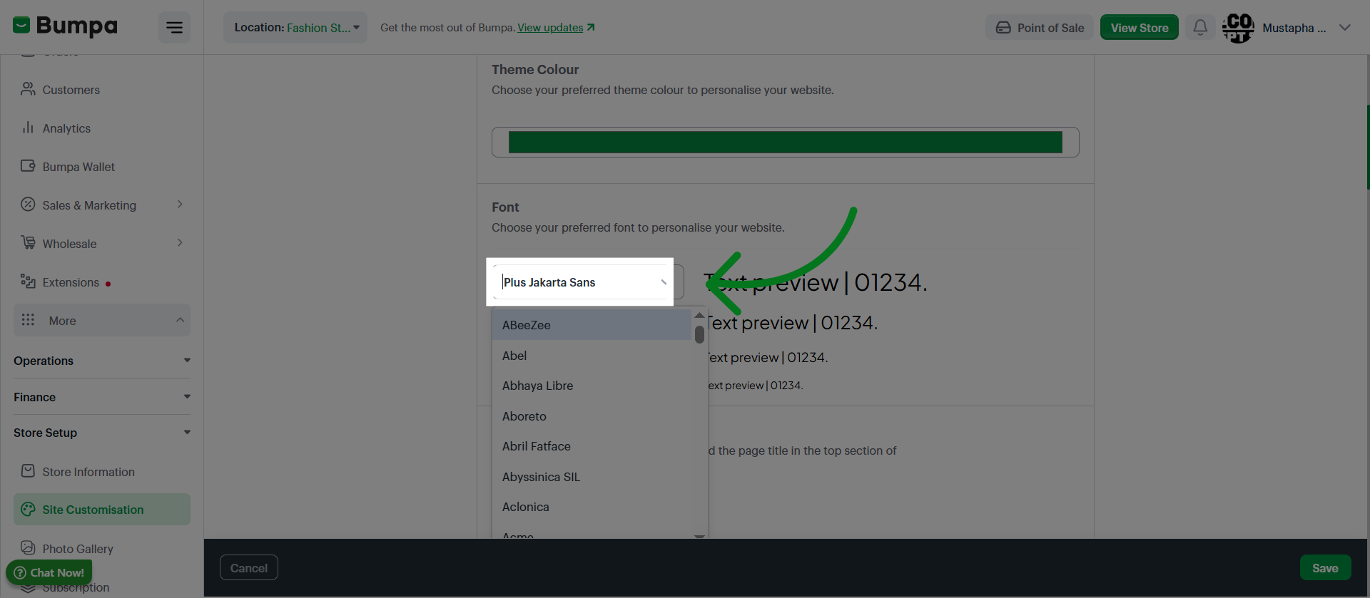Open the Chat Now support widget
1370x598 pixels.
[x=49, y=572]
